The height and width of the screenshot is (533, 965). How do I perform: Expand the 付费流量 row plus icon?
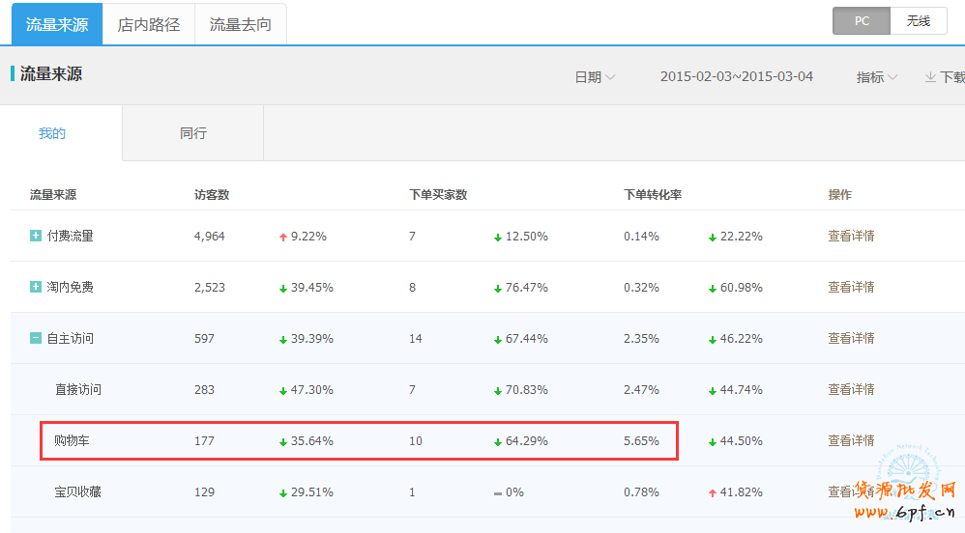(36, 236)
